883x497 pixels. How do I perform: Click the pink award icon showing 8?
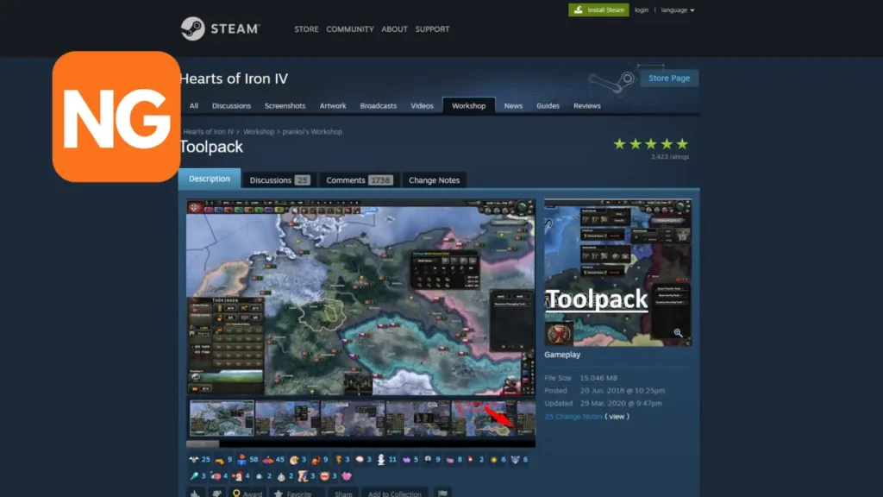(x=450, y=460)
